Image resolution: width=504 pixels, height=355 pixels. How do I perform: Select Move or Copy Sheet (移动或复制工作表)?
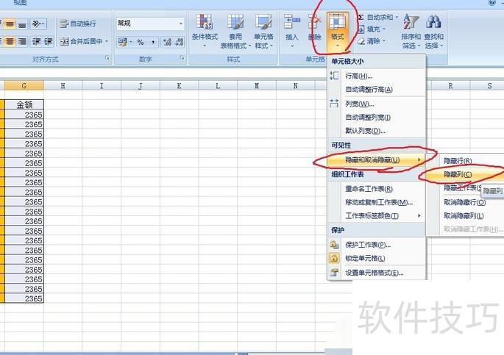pos(377,202)
